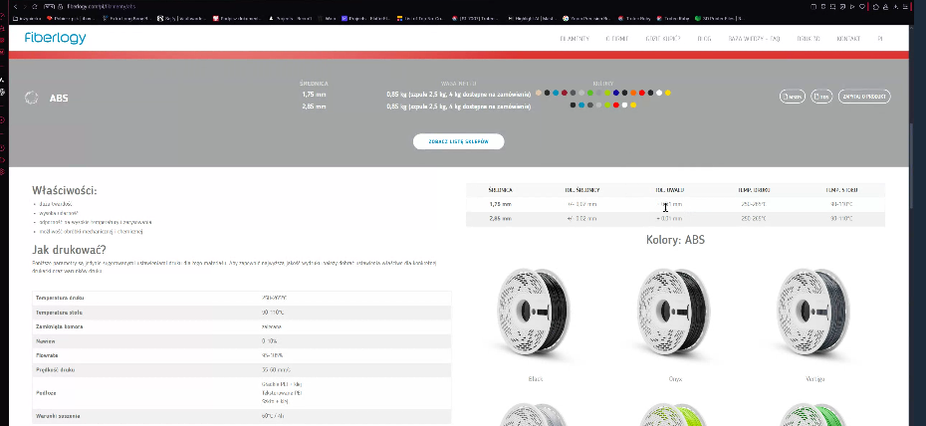The image size is (926, 426).
Task: Click '1,75 mm' in the tolerance table
Action: coord(500,204)
